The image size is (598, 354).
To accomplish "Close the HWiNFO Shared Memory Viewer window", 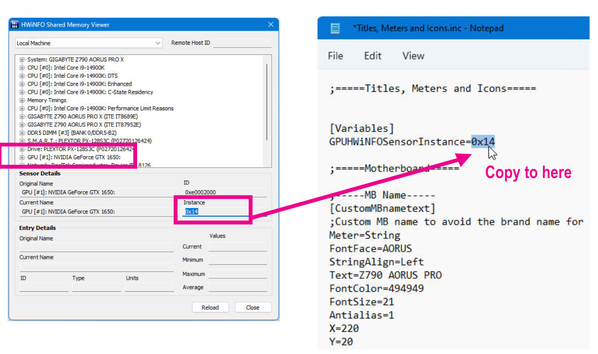I will pyautogui.click(x=271, y=24).
